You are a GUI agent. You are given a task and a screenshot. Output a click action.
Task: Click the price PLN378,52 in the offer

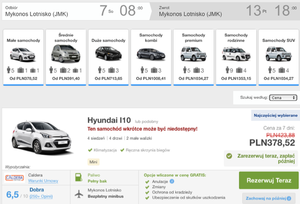click(272, 143)
